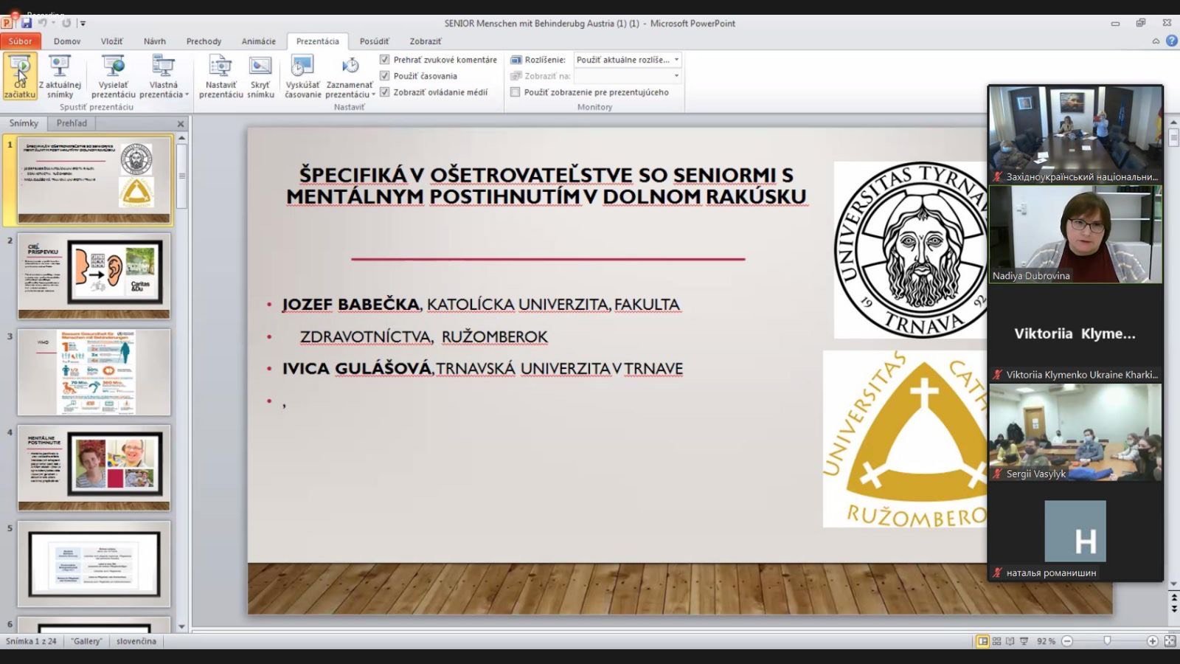
Task: Switch to Normal view in the status bar
Action: (x=982, y=641)
